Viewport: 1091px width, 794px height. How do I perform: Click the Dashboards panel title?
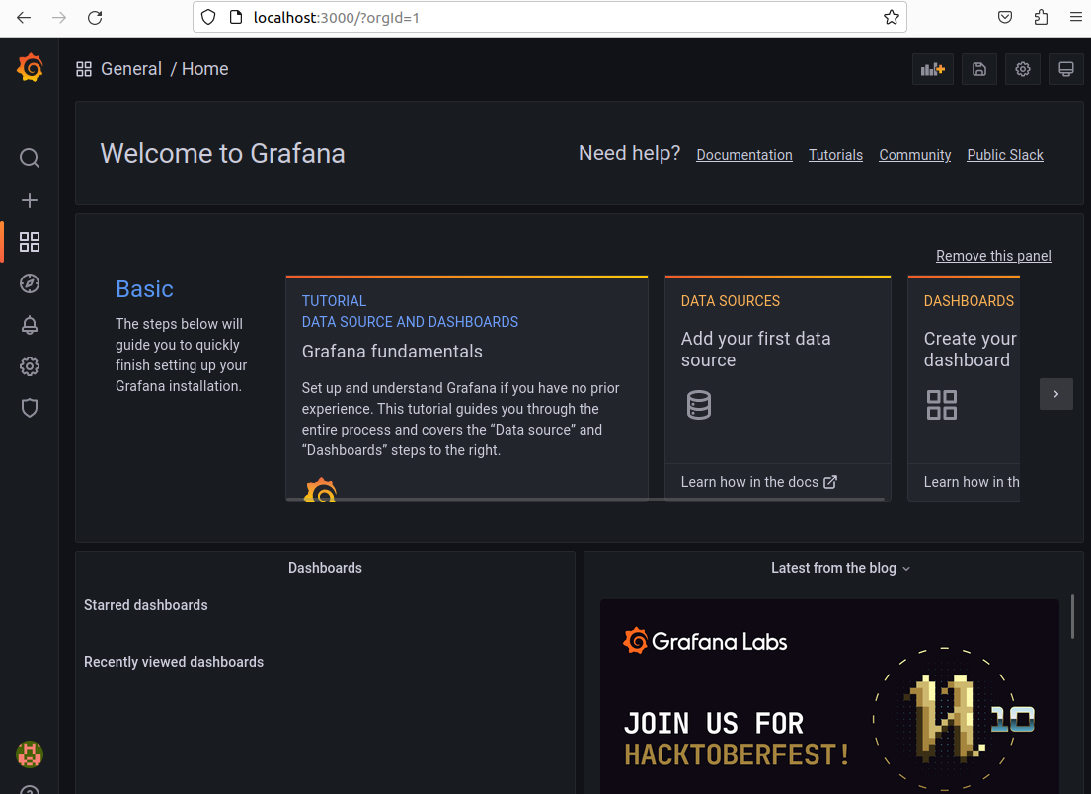[325, 568]
